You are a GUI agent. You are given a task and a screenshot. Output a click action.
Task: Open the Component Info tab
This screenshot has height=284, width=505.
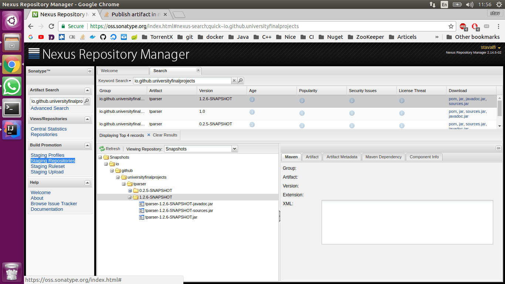point(424,157)
